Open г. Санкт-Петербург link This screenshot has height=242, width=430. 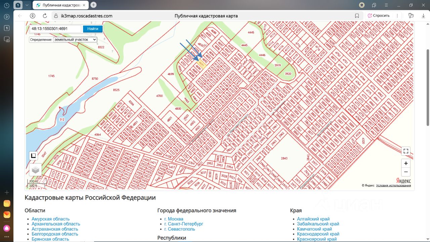click(x=184, y=224)
